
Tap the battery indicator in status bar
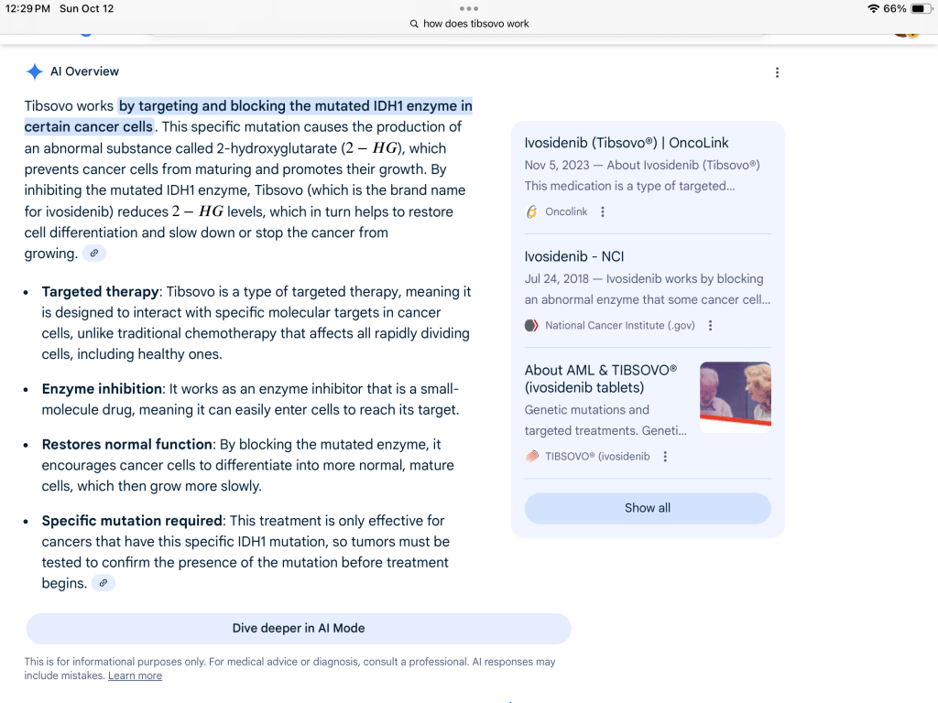click(x=919, y=8)
